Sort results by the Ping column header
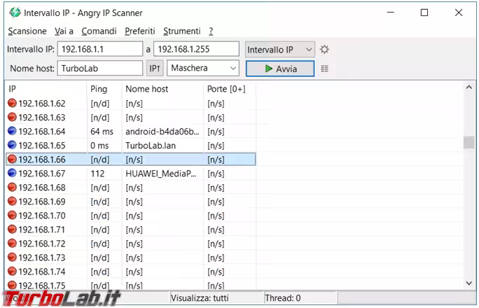 coord(99,89)
